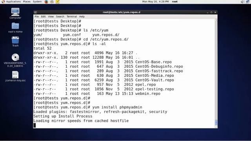Open the notes launcher in top panel
Image resolution: width=251 pixels, height=141 pixels.
tap(58, 2)
